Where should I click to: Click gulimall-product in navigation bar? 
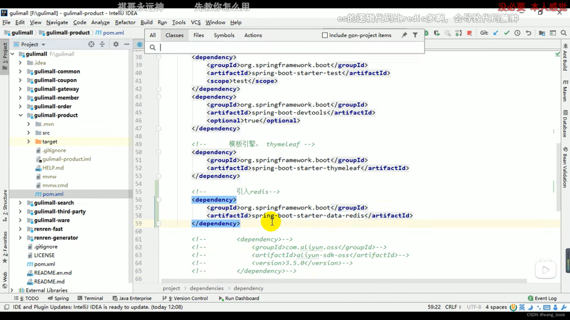[65, 32]
